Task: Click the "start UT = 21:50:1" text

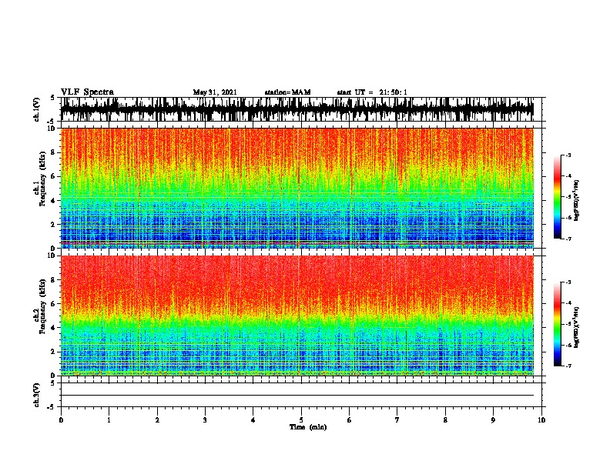Action: pyautogui.click(x=372, y=92)
